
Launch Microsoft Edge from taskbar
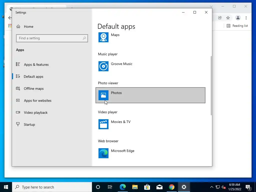click(122, 187)
